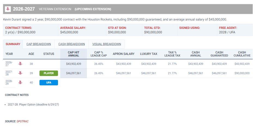Click the Rockets icon in the 2027-28 row
Screen dimensions: 256x127
[x=20, y=73]
